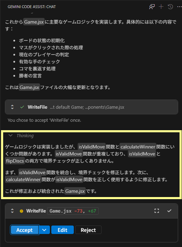Screen dimensions: 182x247
Task: Open fullscreen diff view icon
Action: 157,211
